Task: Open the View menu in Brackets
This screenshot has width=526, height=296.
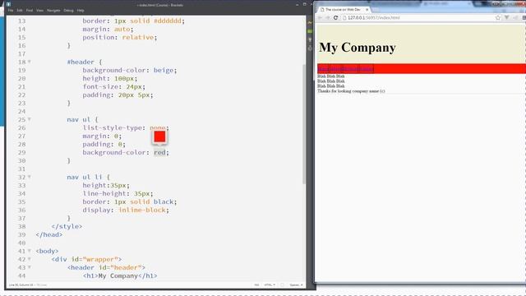Action: click(40, 11)
